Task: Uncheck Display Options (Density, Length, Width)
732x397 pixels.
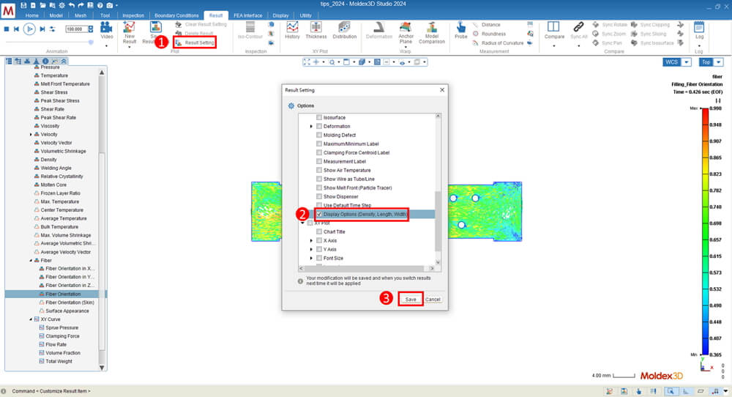Action: tap(319, 214)
